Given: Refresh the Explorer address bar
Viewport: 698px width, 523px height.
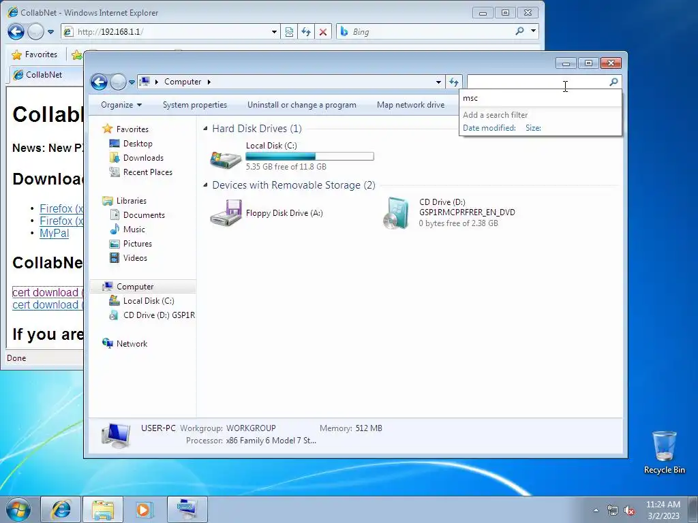Looking at the screenshot, I should click(453, 82).
